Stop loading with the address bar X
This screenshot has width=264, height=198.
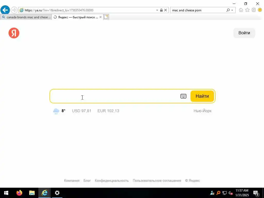[166, 10]
